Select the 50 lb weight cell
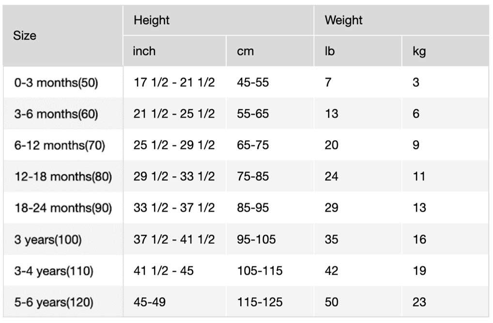This screenshot has width=493, height=323. [x=332, y=302]
